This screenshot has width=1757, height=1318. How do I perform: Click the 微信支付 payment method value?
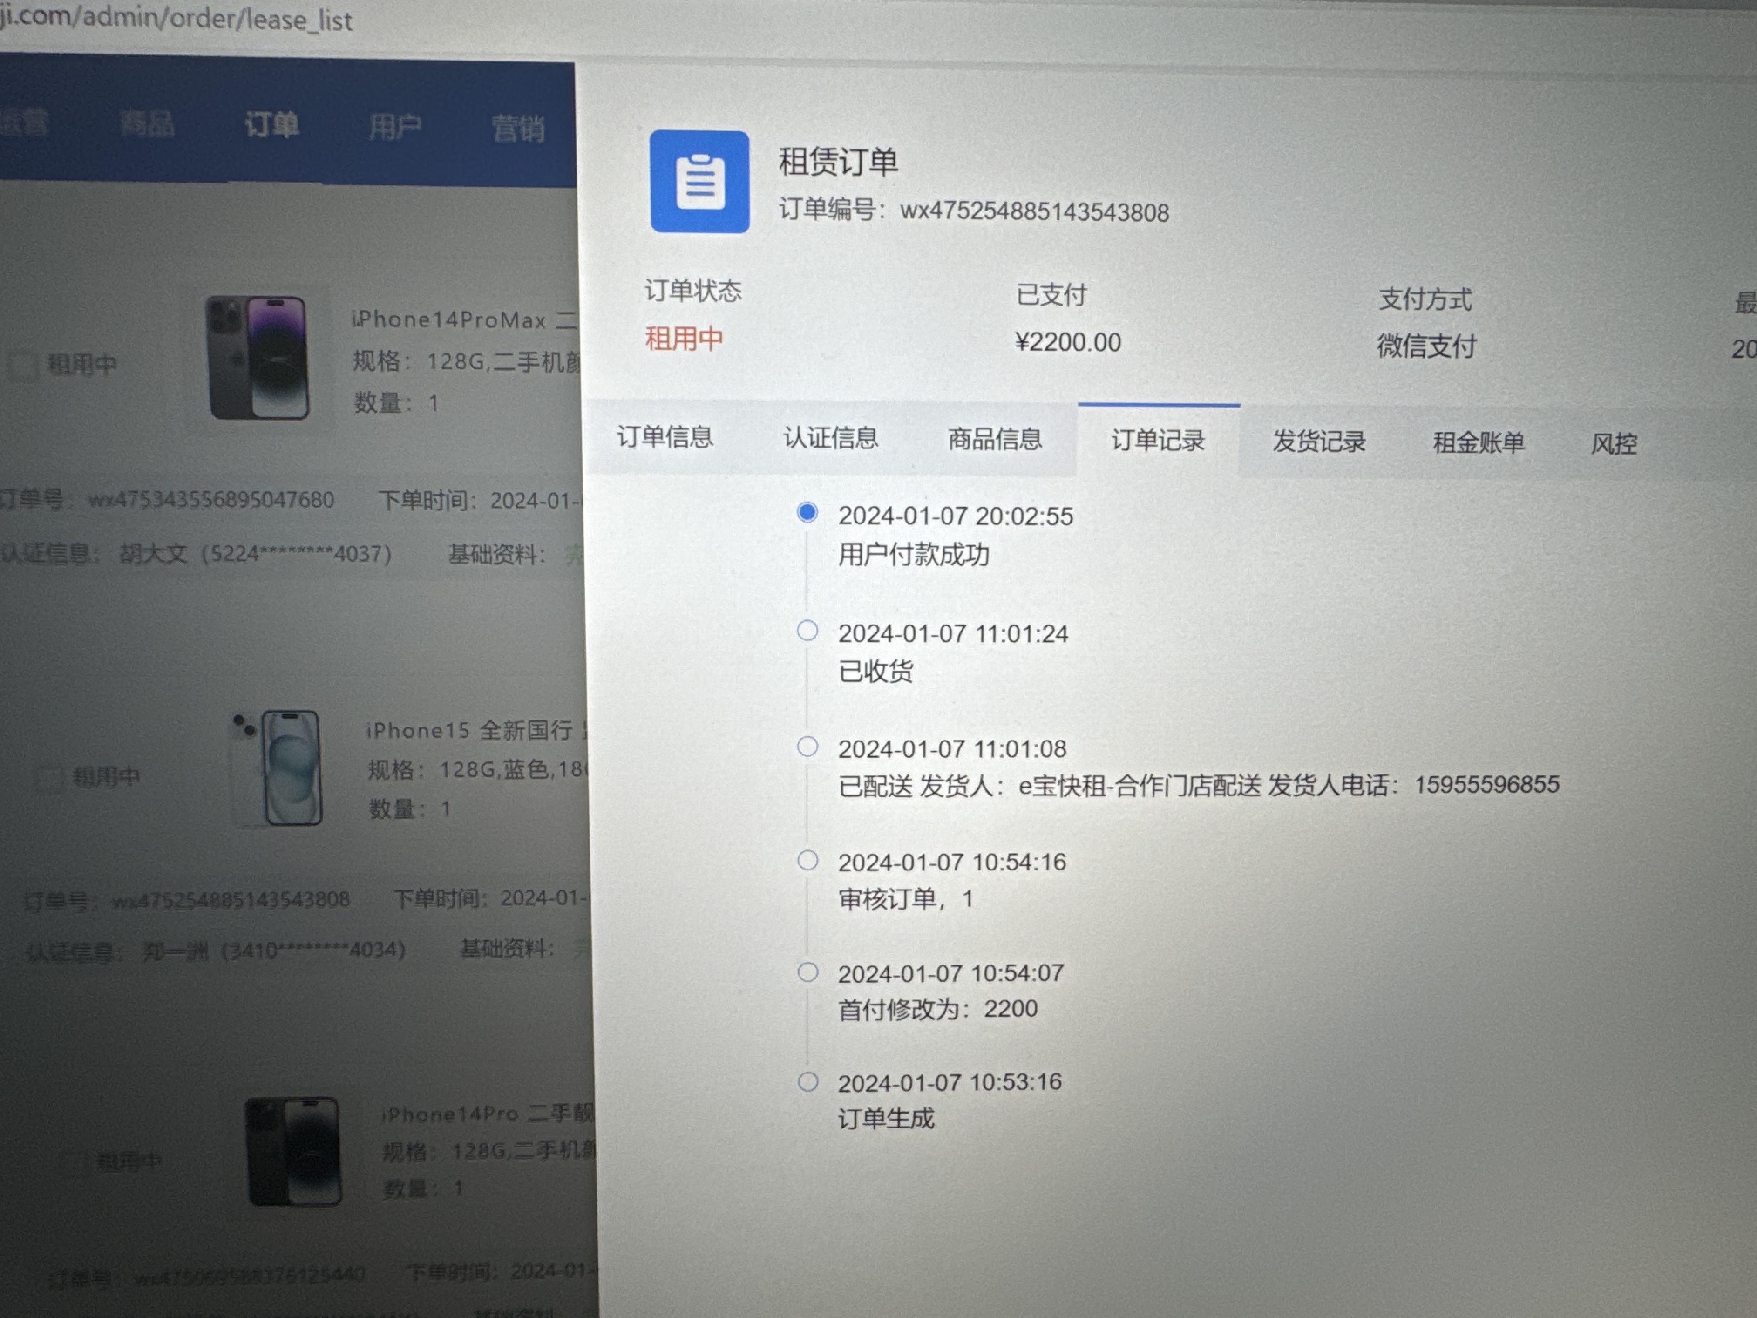click(1427, 346)
